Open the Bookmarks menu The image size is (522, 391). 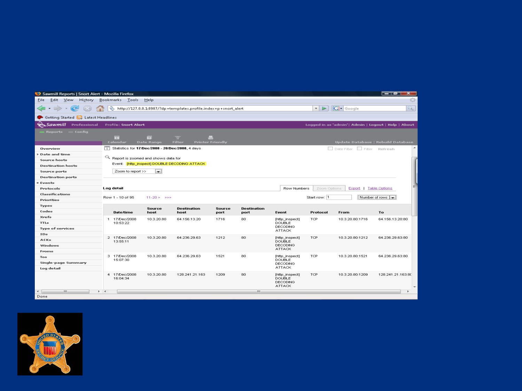(x=110, y=100)
